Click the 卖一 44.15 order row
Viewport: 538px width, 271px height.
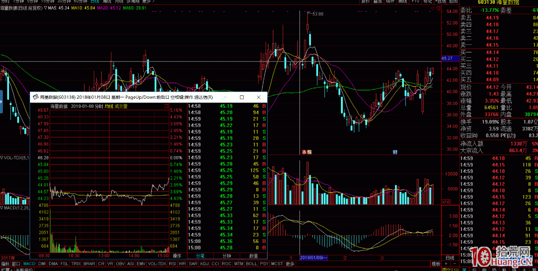point(498,45)
